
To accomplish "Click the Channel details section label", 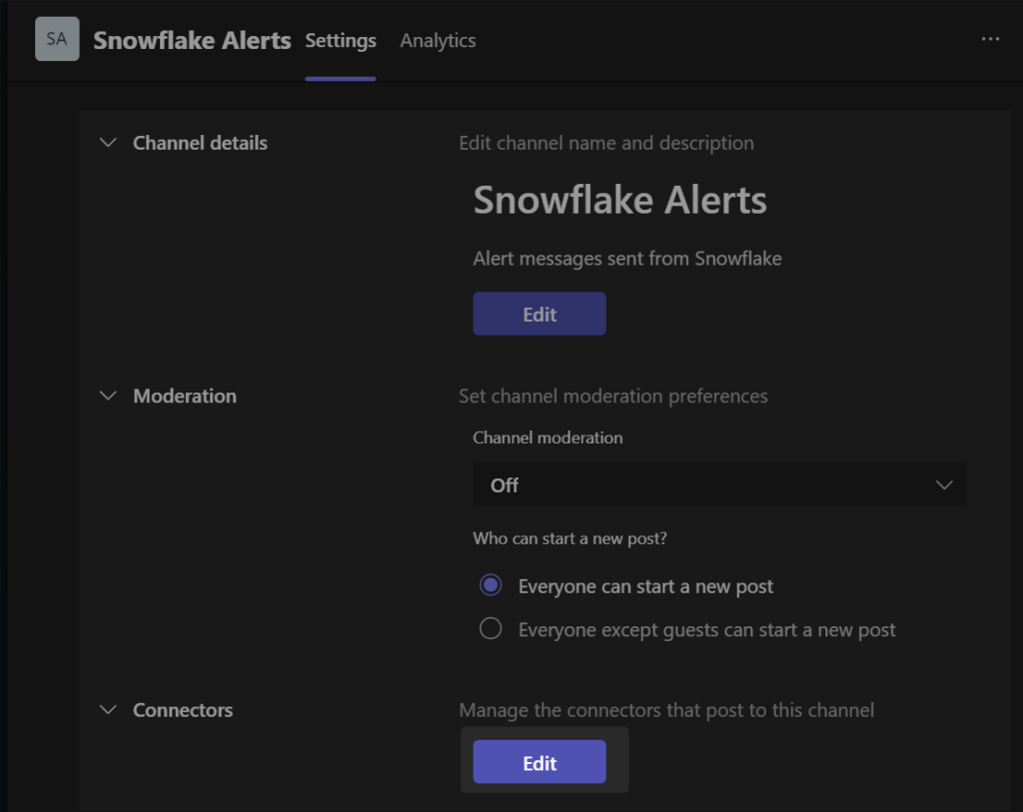I will click(199, 143).
